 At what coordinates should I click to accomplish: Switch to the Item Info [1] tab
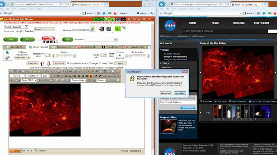[14, 47]
